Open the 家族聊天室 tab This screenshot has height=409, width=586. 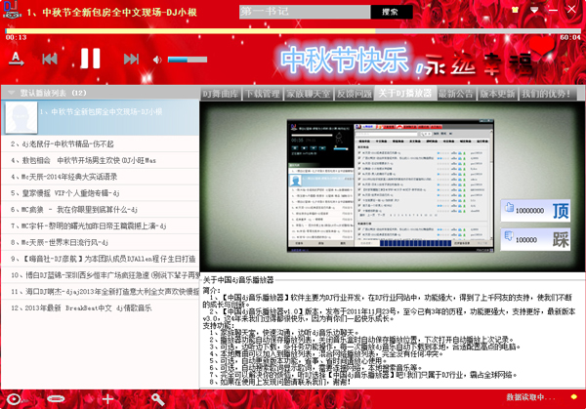(309, 94)
